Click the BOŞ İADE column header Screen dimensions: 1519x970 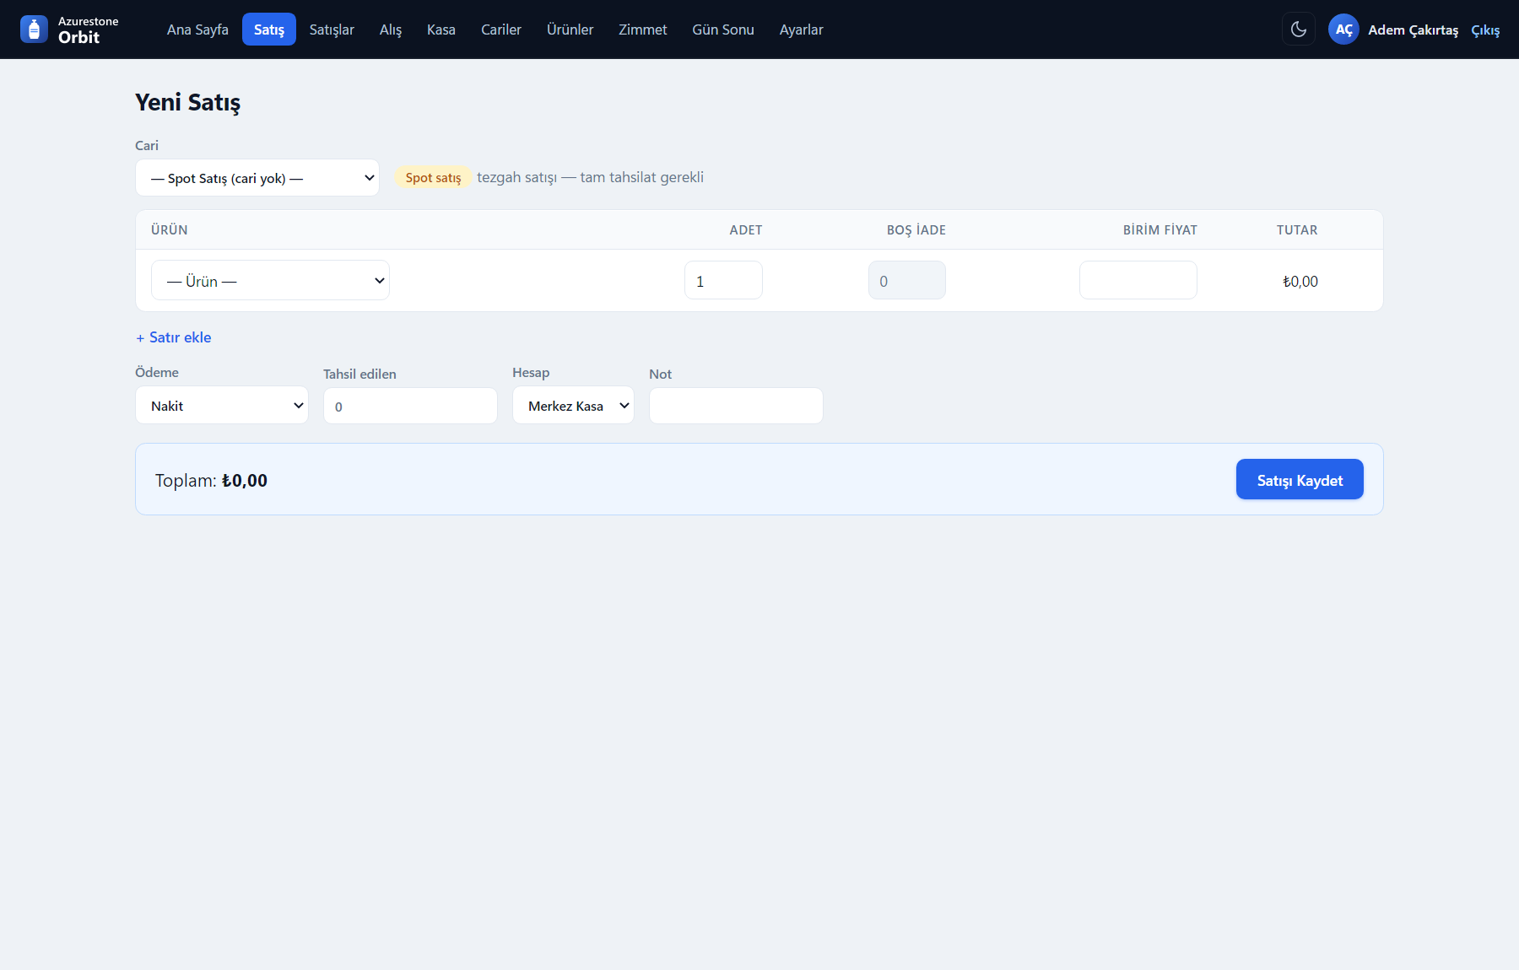pyautogui.click(x=916, y=230)
